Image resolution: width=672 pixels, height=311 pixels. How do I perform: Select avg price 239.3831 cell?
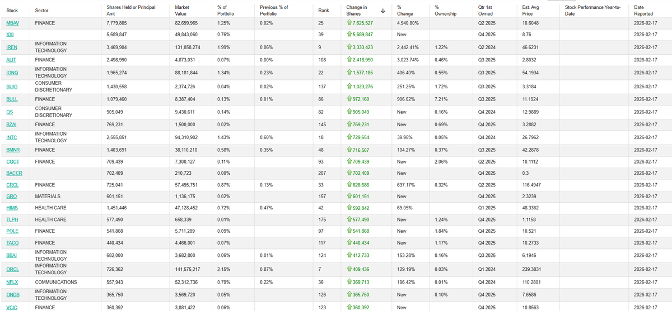coord(533,269)
